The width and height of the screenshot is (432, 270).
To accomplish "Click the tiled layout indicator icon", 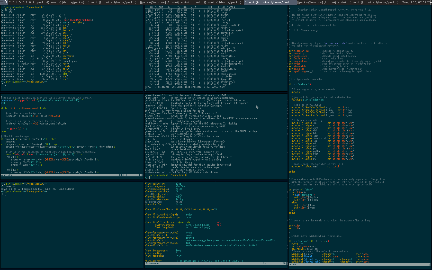I will pos(429,2).
